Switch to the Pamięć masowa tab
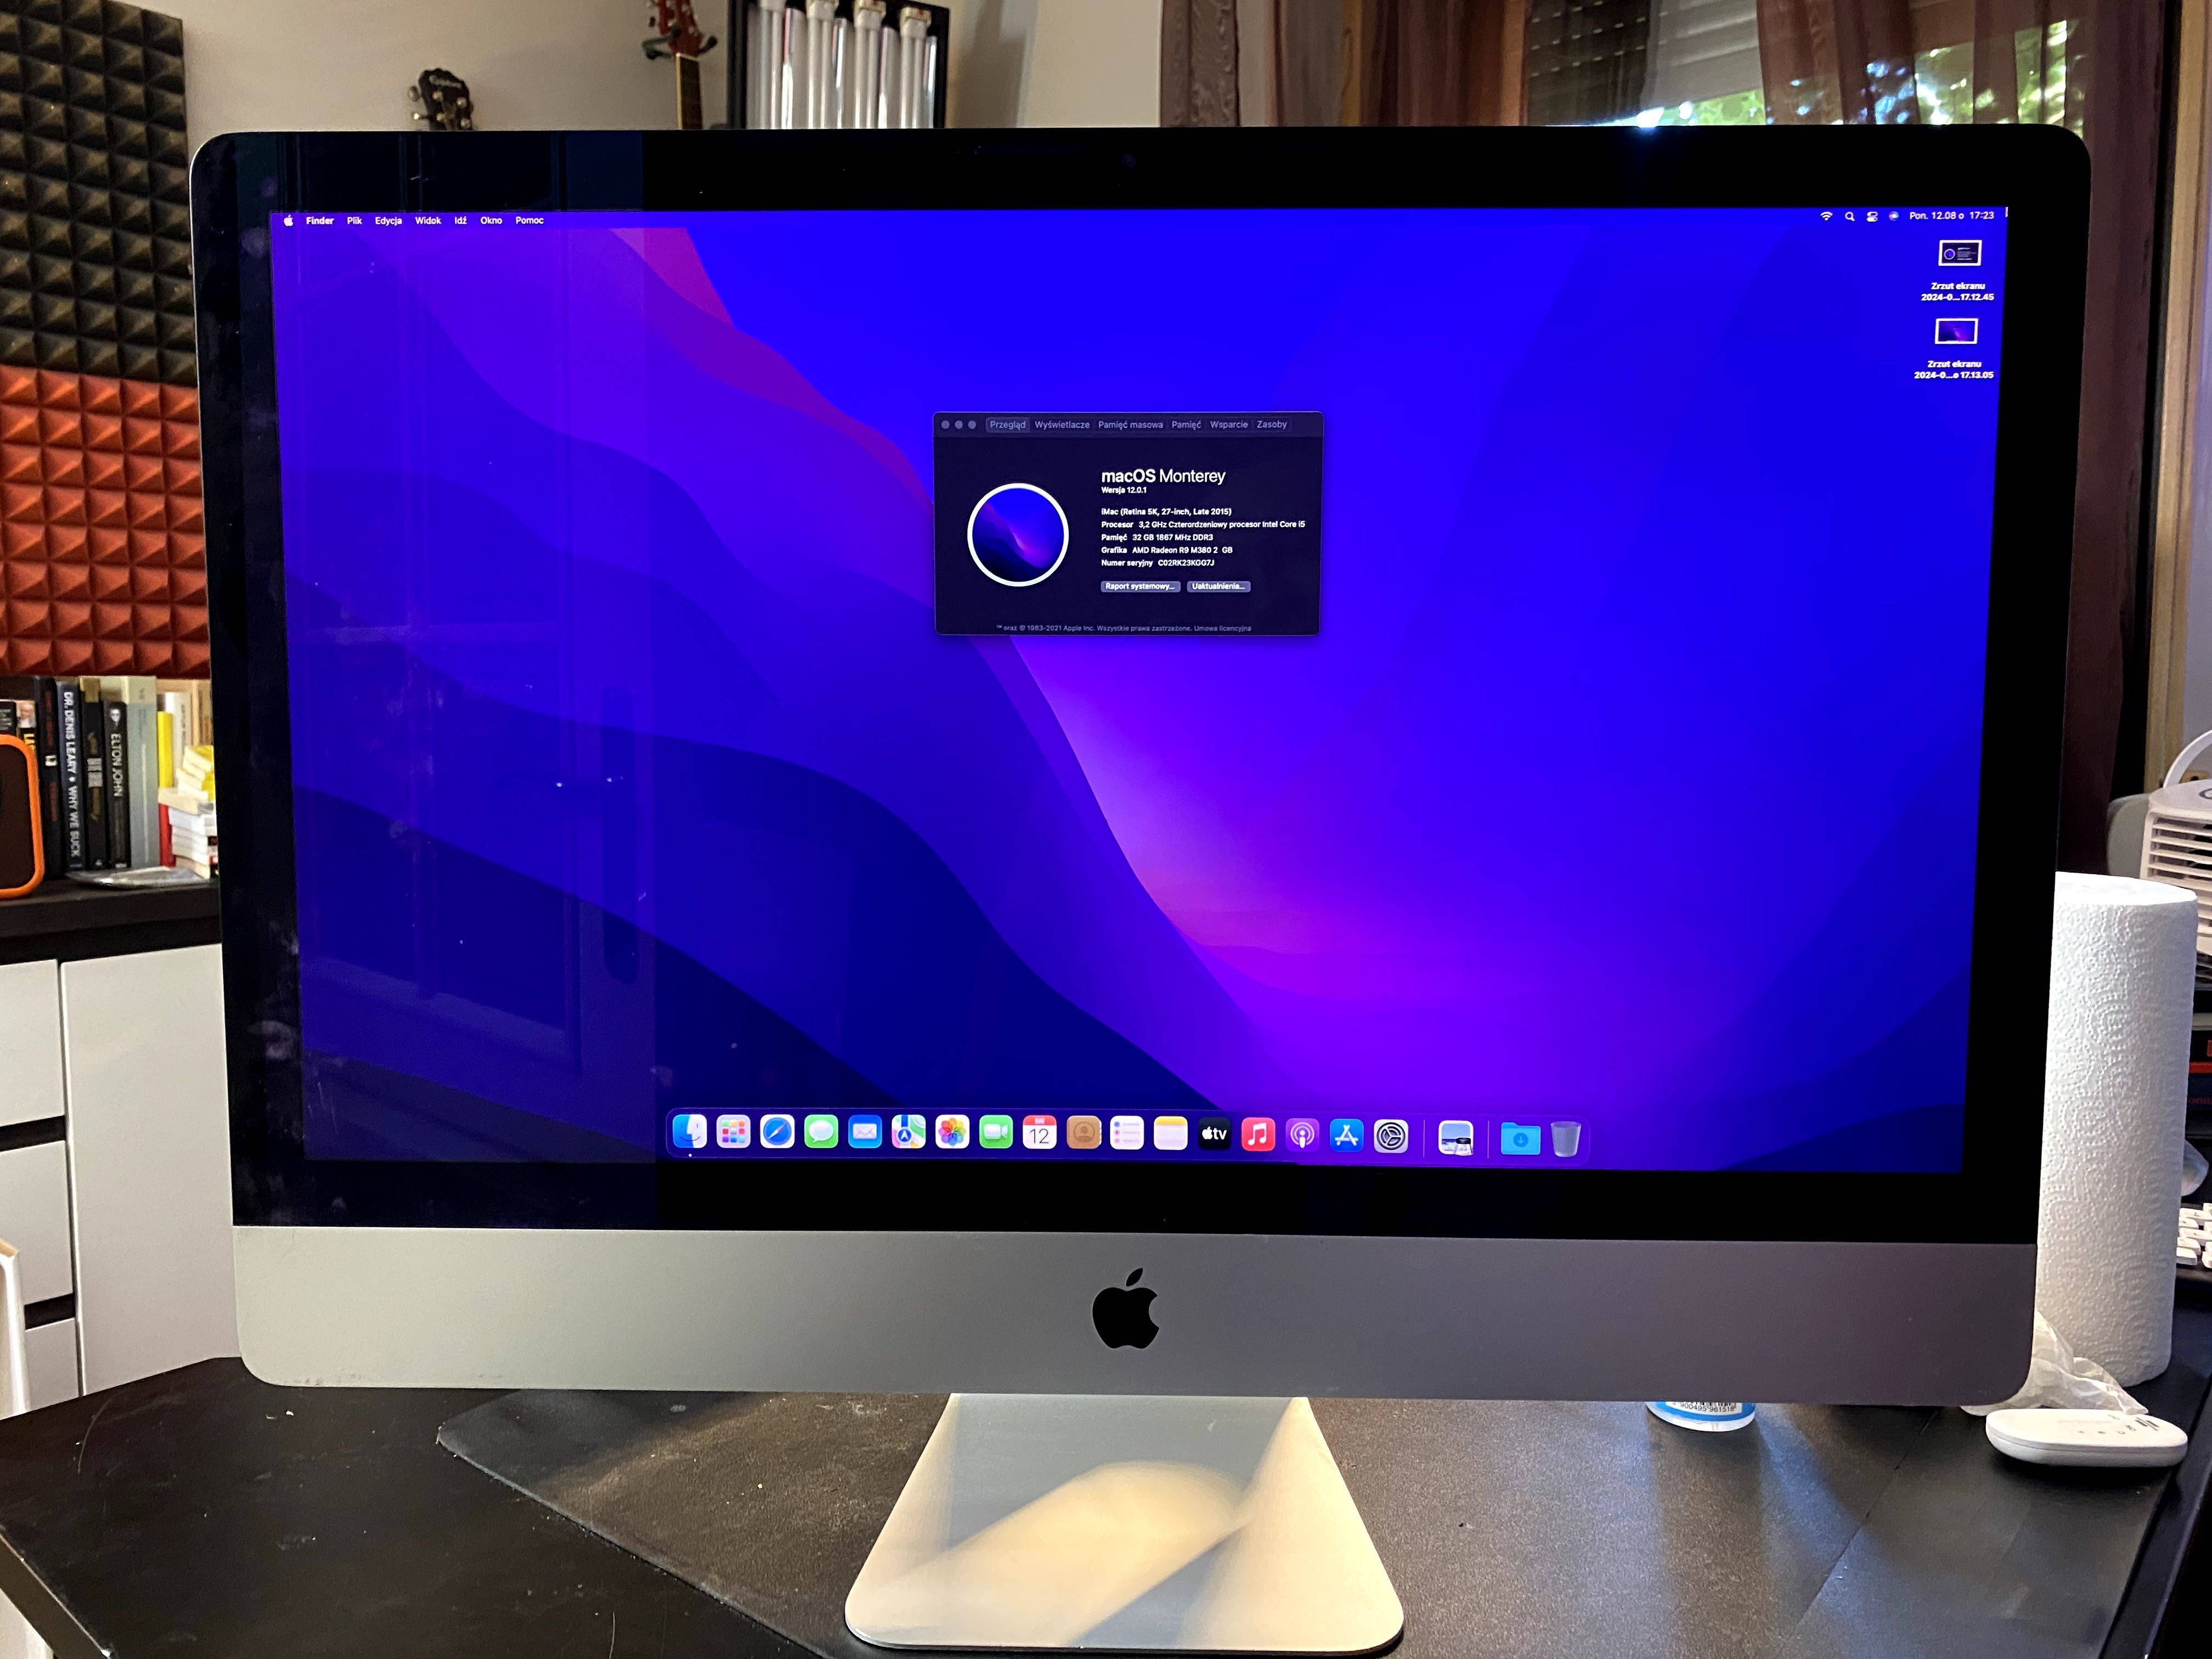Screen dimensions: 2212x1659 1130,425
